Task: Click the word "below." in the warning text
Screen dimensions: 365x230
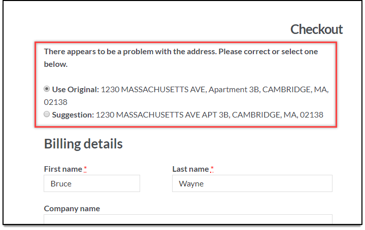Action: (56, 64)
